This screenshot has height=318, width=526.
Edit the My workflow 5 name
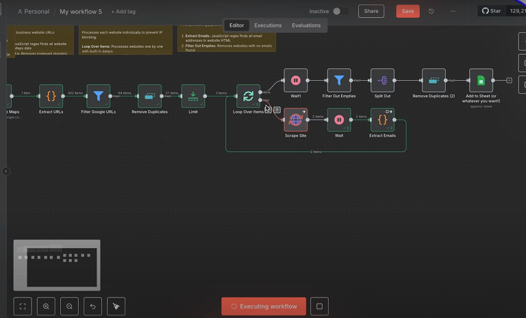pyautogui.click(x=81, y=12)
